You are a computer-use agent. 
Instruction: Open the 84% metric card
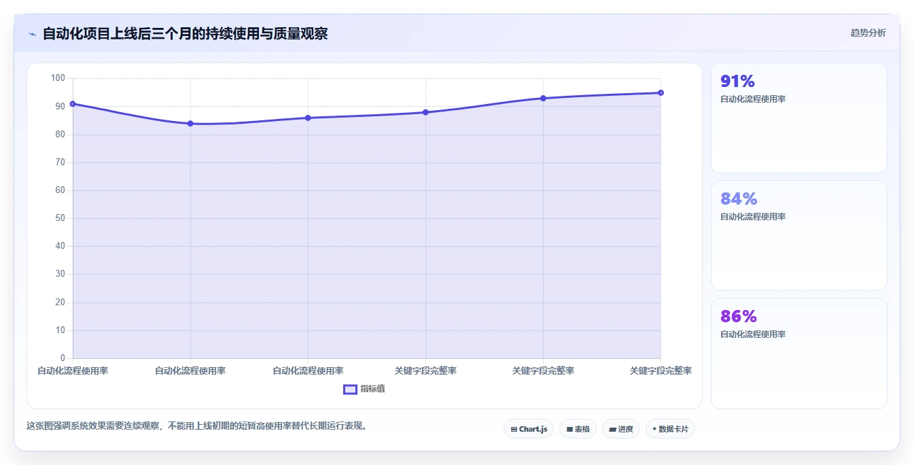pyautogui.click(x=799, y=235)
